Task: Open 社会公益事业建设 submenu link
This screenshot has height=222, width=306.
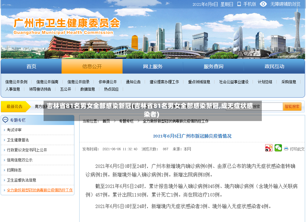Action: click(x=234, y=82)
